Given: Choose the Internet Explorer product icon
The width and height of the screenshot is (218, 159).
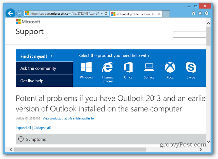Looking at the screenshot, I should [107, 72].
